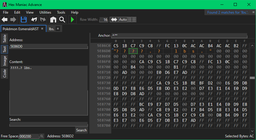Click the Address input field

[x=49, y=46]
